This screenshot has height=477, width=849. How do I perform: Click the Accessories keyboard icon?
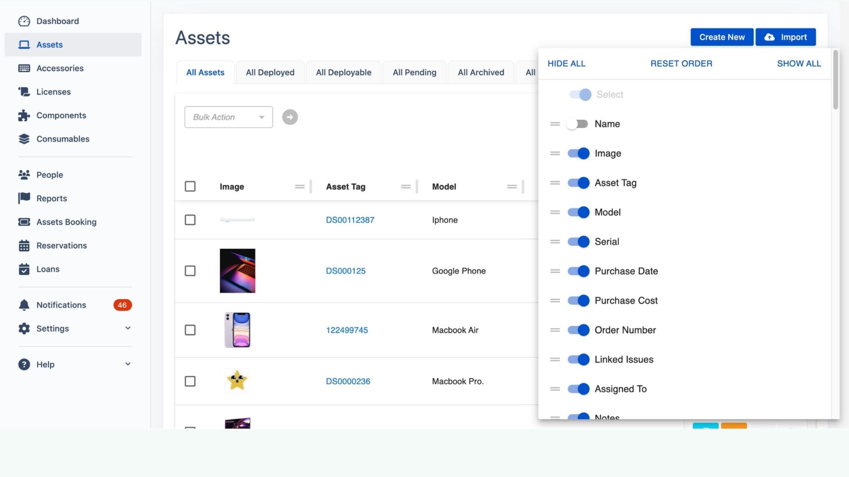tap(24, 68)
